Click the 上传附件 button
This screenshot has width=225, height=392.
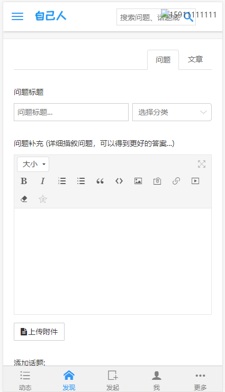(x=39, y=332)
